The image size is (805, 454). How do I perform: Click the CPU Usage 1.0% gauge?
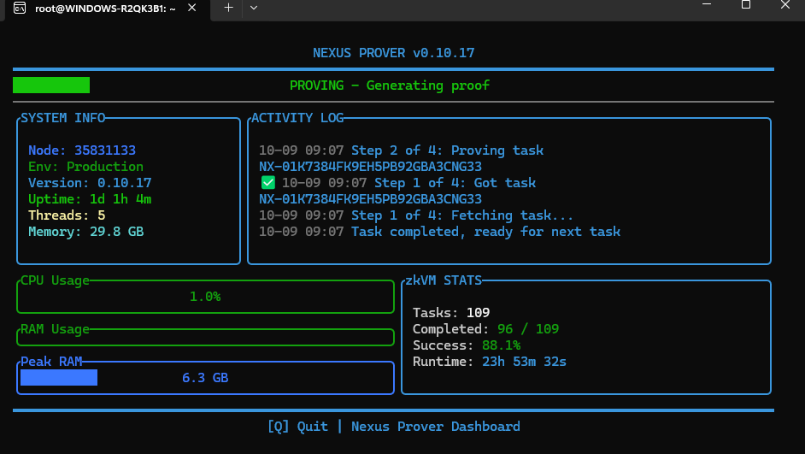205,297
